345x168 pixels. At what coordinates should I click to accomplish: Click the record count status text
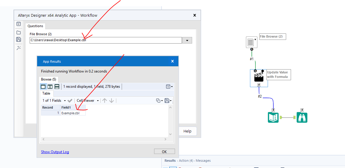coord(91,87)
